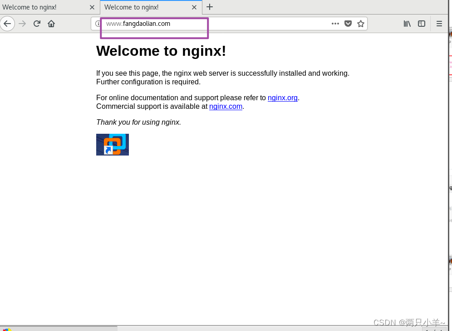Follow the nginx.org documentation link
Screen dimensions: 452x331
[x=282, y=97]
